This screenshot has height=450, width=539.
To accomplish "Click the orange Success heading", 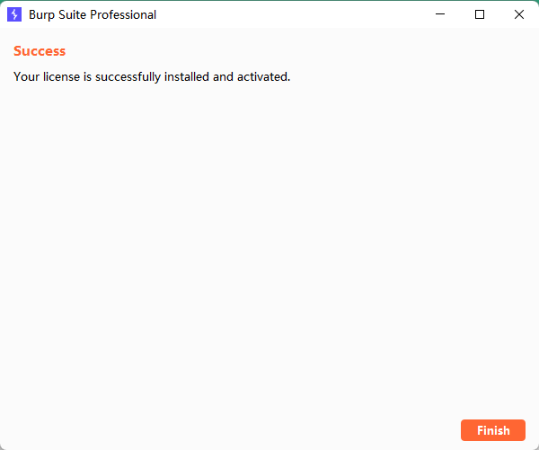I will 40,51.
